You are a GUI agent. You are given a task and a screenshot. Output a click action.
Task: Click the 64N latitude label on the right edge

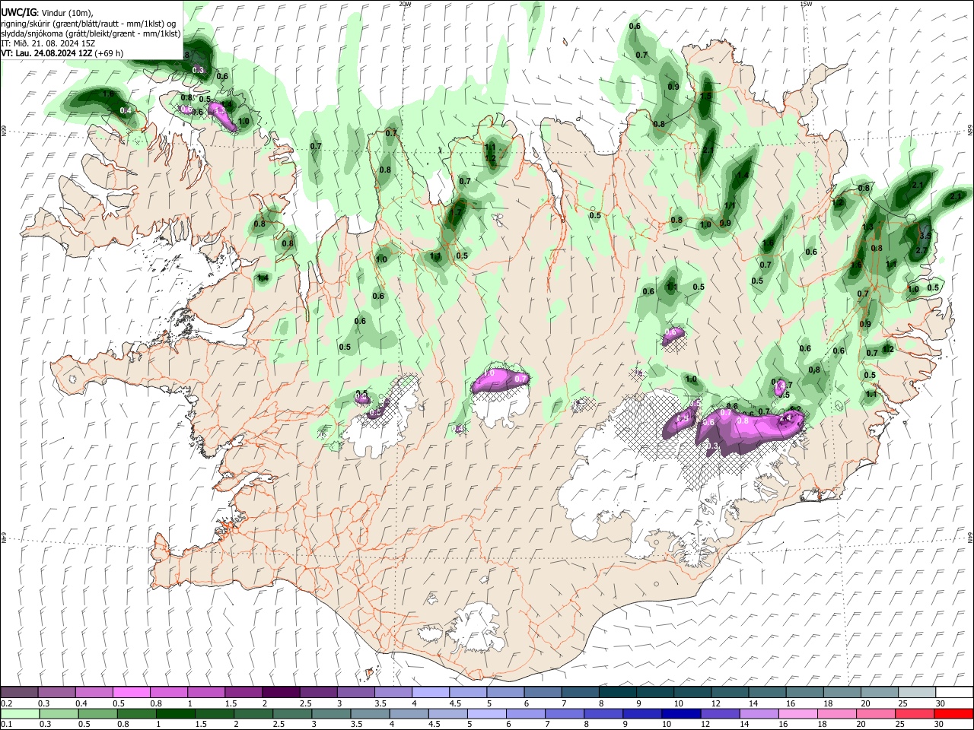coord(970,537)
